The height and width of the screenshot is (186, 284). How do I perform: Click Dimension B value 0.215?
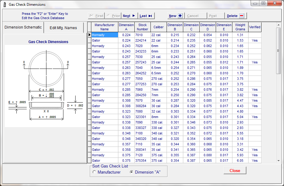[x=175, y=35]
